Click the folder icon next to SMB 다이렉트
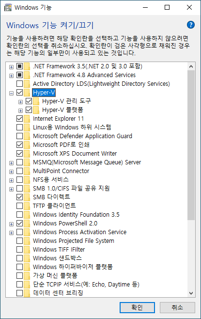Viewport: 201px width, 319px height. (x=27, y=197)
